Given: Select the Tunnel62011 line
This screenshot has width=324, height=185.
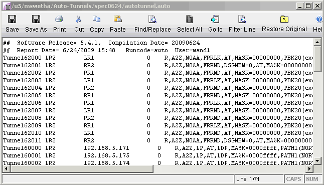Looking at the screenshot, I should click(x=158, y=140).
